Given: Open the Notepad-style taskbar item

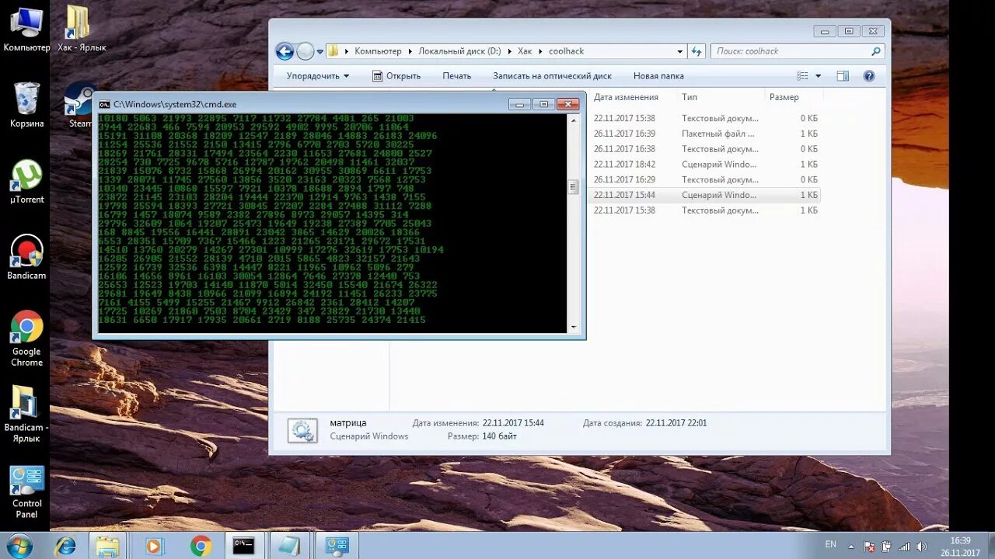Looking at the screenshot, I should pyautogui.click(x=289, y=546).
